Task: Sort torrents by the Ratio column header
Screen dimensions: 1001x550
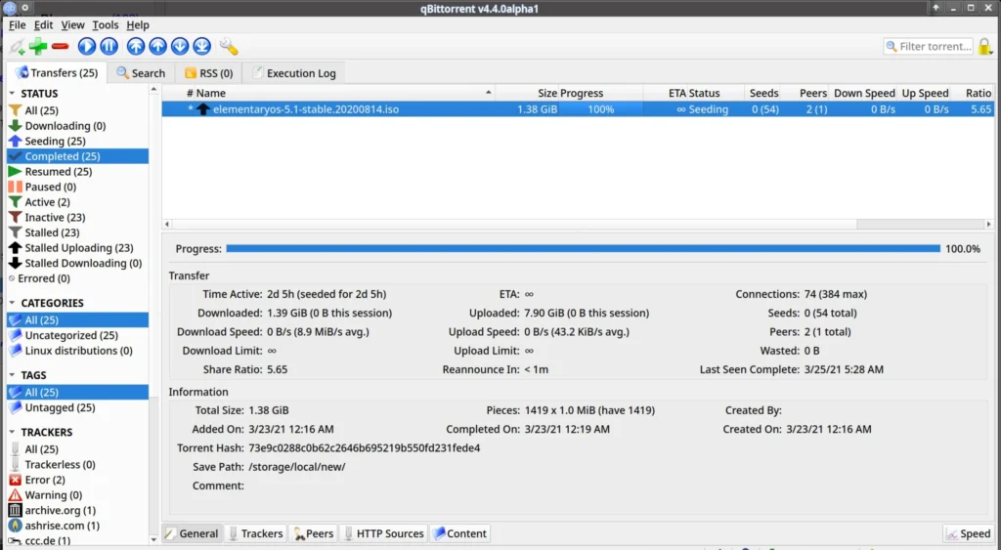Action: tap(975, 93)
